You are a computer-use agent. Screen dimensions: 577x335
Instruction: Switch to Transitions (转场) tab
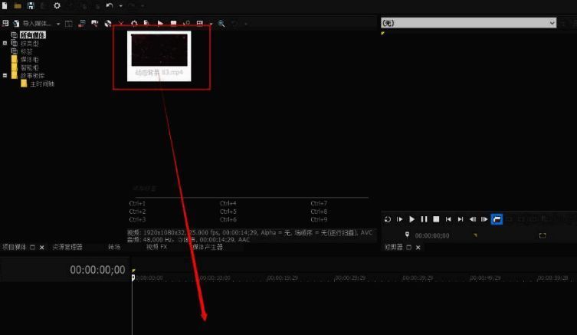(x=114, y=247)
